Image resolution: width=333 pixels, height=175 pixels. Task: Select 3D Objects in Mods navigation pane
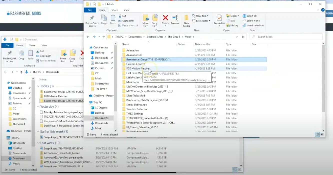tap(101, 108)
